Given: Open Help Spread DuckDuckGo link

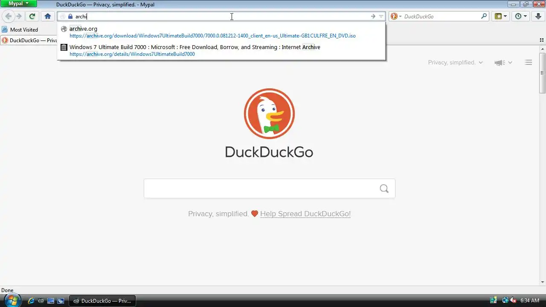Looking at the screenshot, I should point(305,214).
